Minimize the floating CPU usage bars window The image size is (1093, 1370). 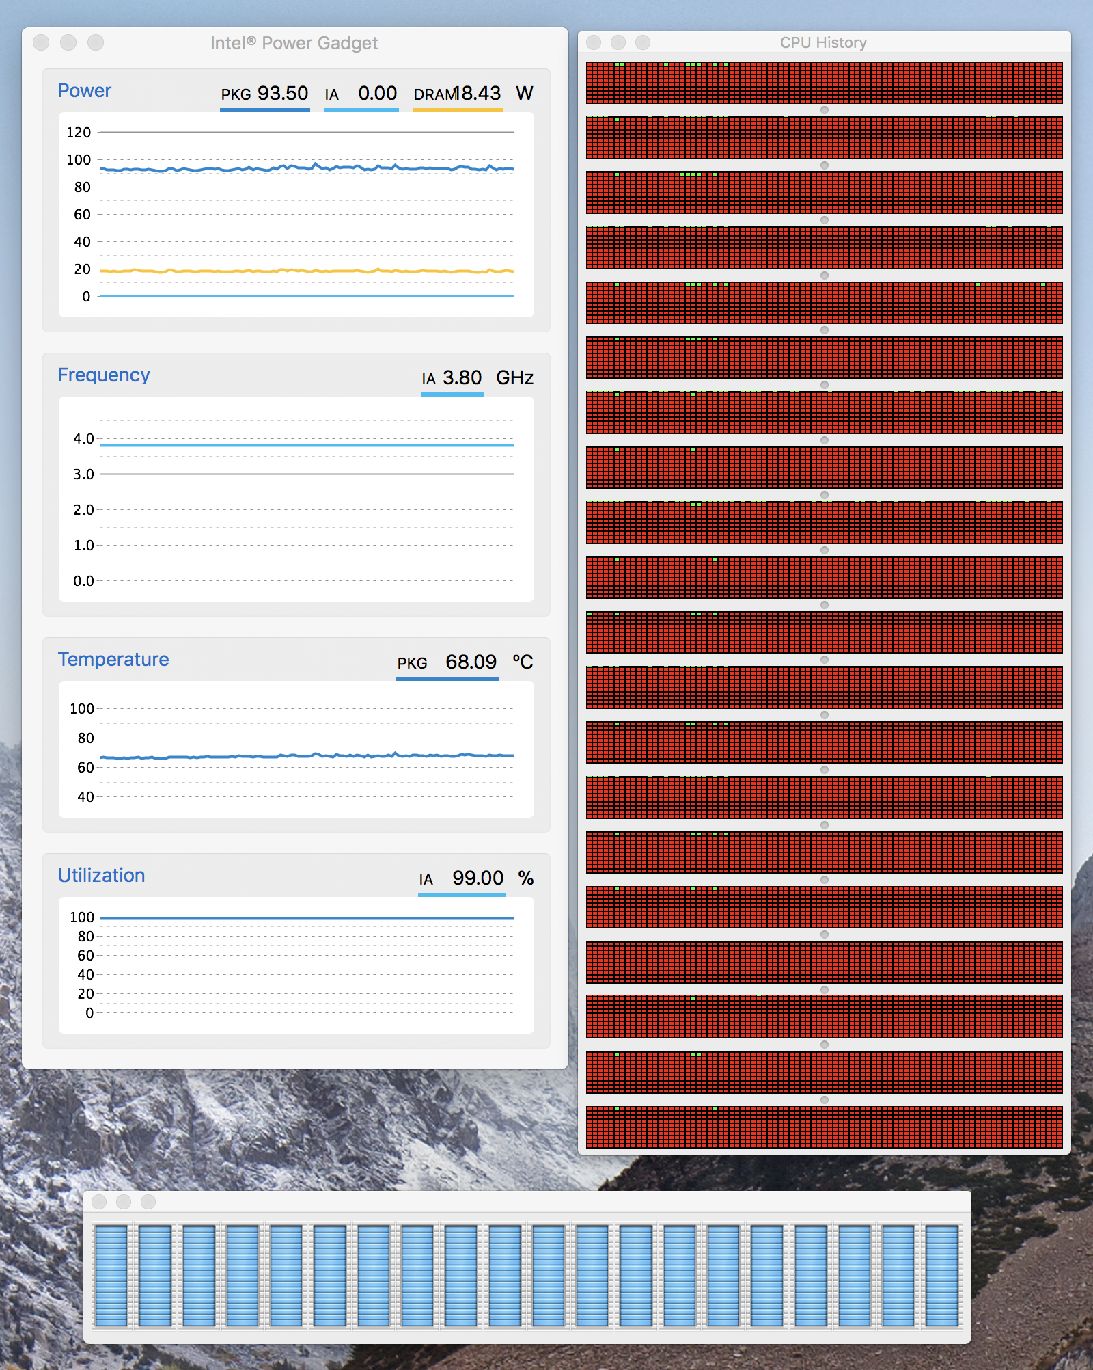pos(124,1202)
